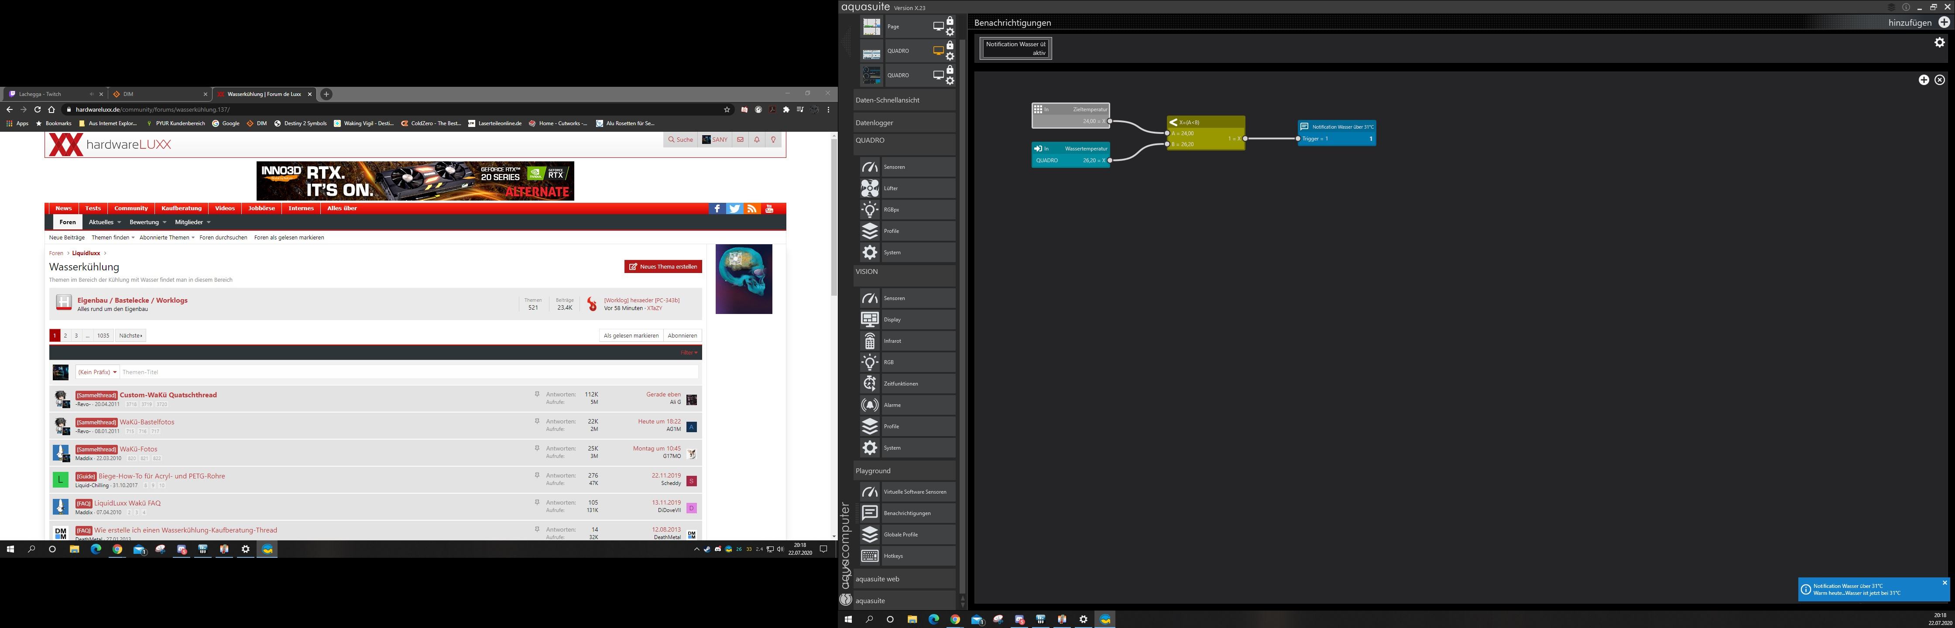Toggle desktop mode on Page overview
This screenshot has width=1955, height=628.
(x=938, y=27)
